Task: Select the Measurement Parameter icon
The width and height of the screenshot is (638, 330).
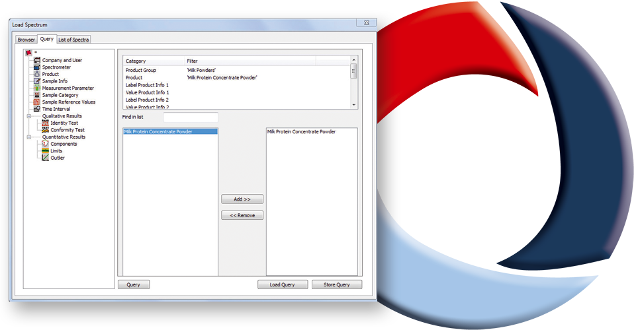Action: 37,88
